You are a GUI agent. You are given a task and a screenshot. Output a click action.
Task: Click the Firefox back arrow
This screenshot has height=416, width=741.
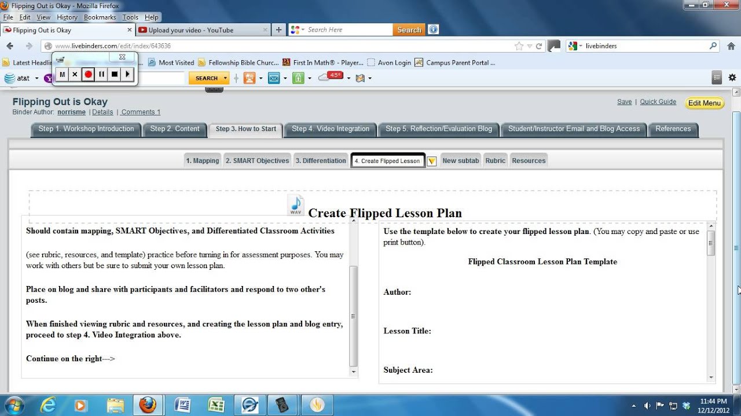pos(10,46)
